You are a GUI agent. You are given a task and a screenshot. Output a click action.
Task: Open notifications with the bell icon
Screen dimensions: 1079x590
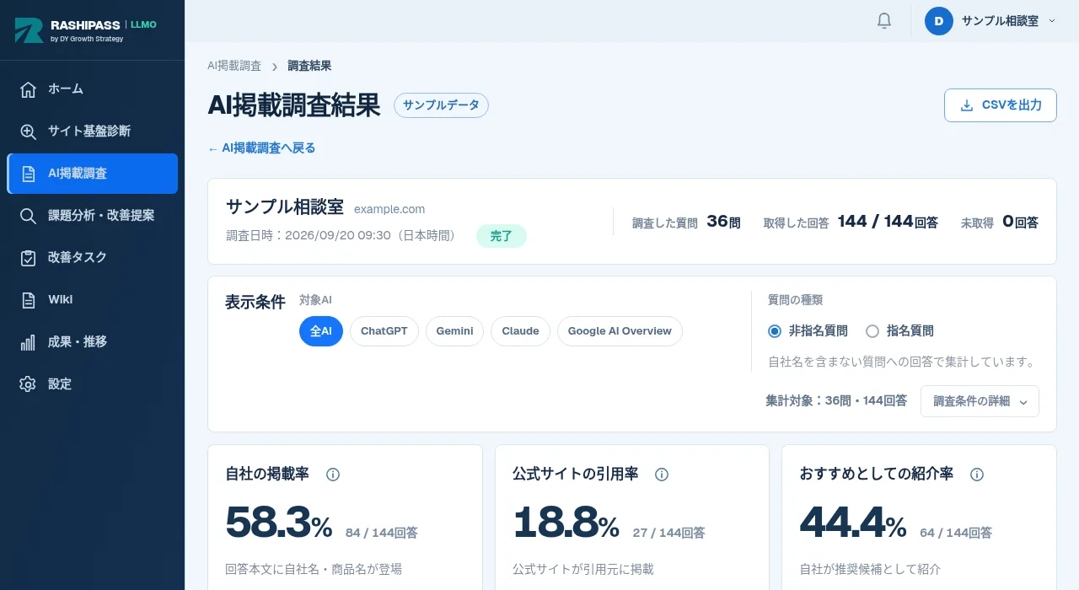(x=884, y=21)
